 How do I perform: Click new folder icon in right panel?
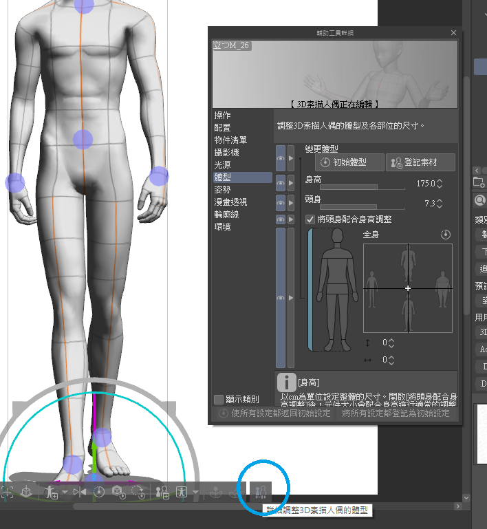click(479, 182)
